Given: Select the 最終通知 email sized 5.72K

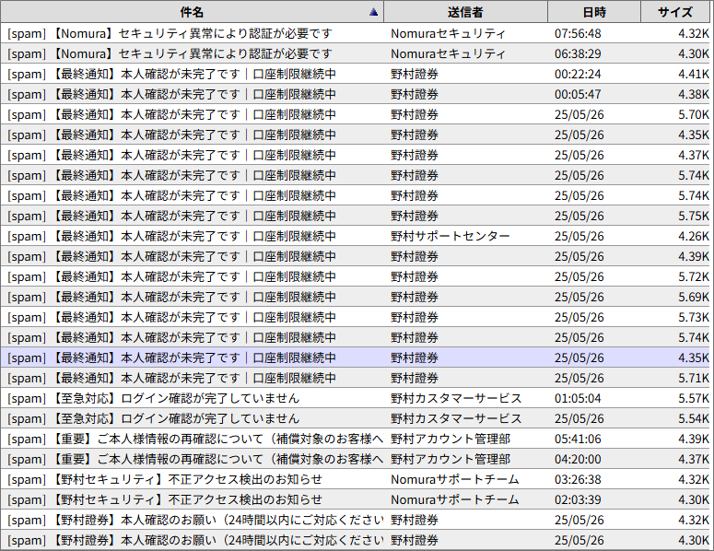Looking at the screenshot, I should [356, 276].
